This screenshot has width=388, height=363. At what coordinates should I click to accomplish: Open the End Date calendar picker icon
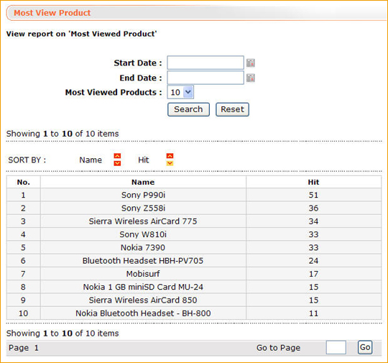tap(251, 78)
